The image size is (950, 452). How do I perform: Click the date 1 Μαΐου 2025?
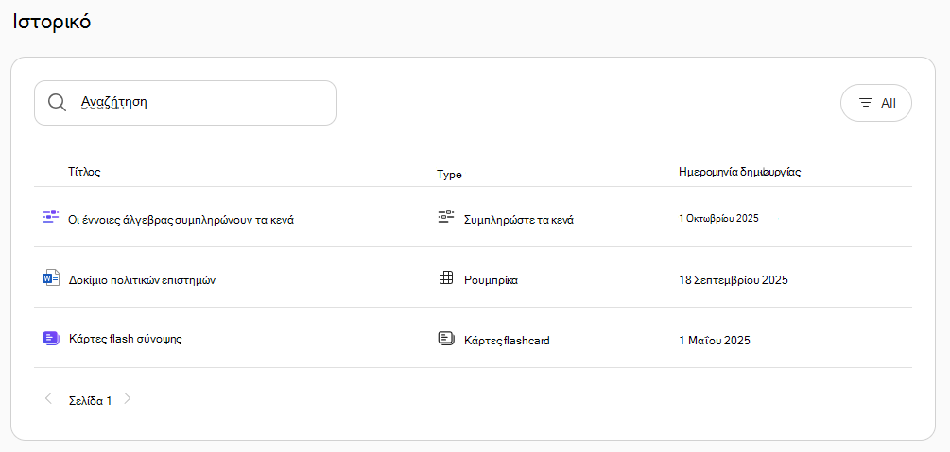tap(715, 341)
